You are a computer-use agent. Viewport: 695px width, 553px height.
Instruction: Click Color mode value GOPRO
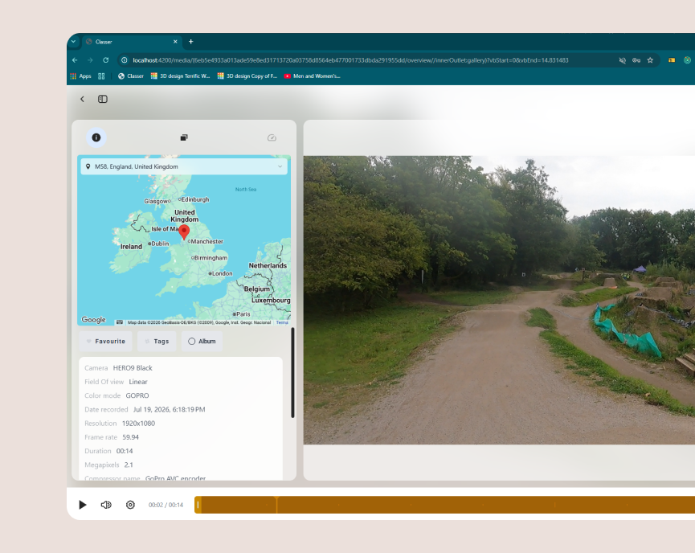(137, 395)
